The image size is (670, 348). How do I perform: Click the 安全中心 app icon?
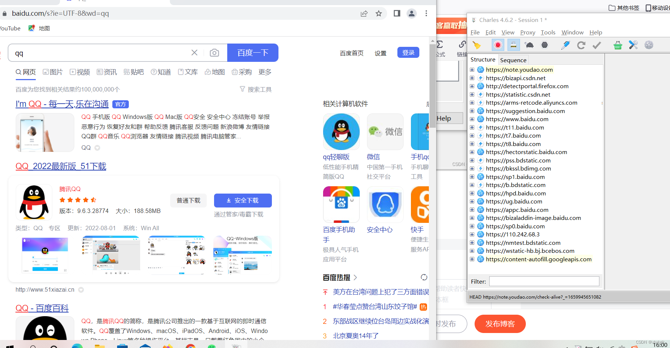pos(385,205)
